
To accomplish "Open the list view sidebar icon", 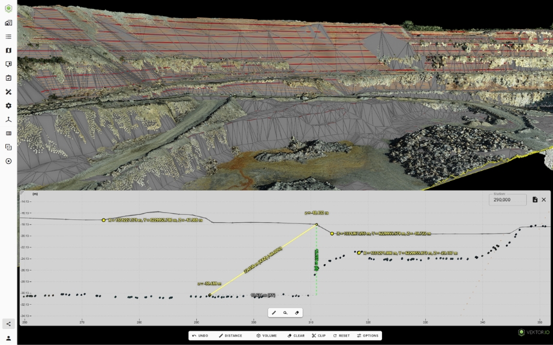I will point(8,37).
